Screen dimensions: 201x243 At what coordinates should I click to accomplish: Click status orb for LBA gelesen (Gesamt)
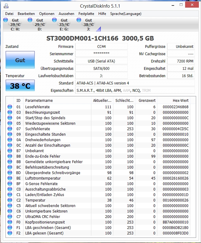pyautogui.click(x=10, y=233)
